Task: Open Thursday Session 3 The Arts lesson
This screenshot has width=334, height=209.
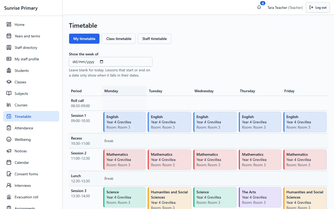Action: (x=260, y=197)
